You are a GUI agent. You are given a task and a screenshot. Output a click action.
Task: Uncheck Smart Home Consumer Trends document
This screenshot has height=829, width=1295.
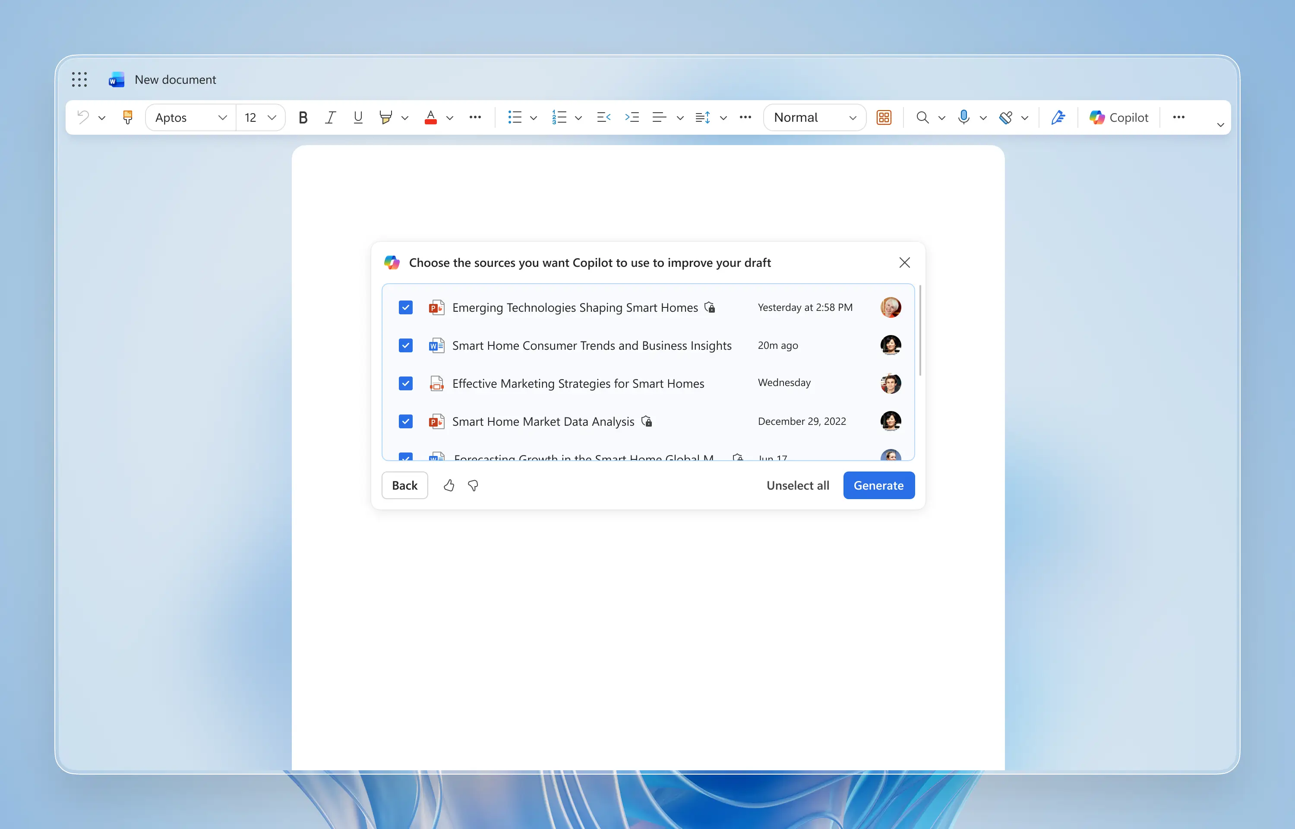tap(406, 345)
